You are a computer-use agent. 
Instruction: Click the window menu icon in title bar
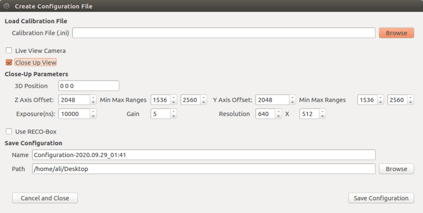click(6, 6)
